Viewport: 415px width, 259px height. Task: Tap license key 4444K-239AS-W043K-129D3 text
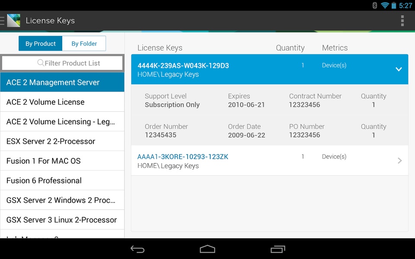click(183, 66)
